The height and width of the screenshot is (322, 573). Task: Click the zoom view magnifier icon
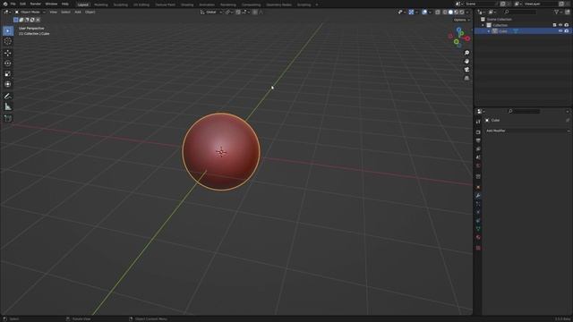pos(466,53)
